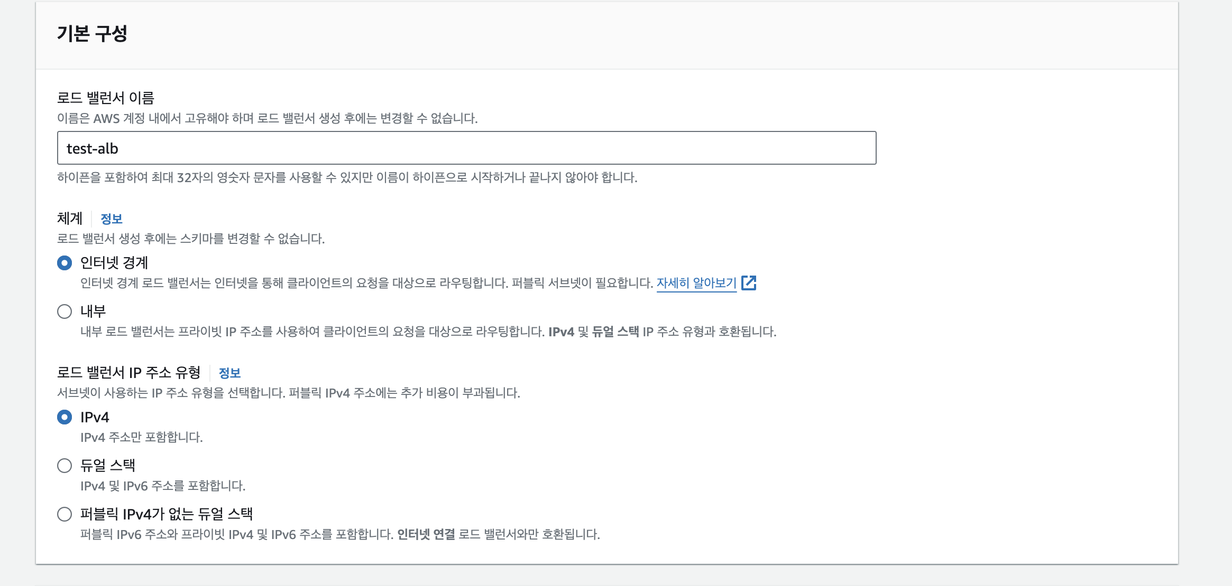
Task: Click the IPv4 및 IPv6 주소를 포함합니다 description
Action: coord(163,486)
